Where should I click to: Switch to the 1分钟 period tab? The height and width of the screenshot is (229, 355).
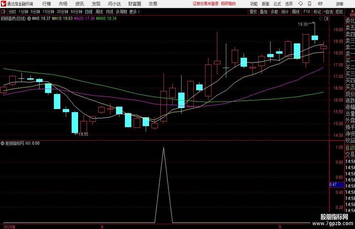tap(23, 12)
